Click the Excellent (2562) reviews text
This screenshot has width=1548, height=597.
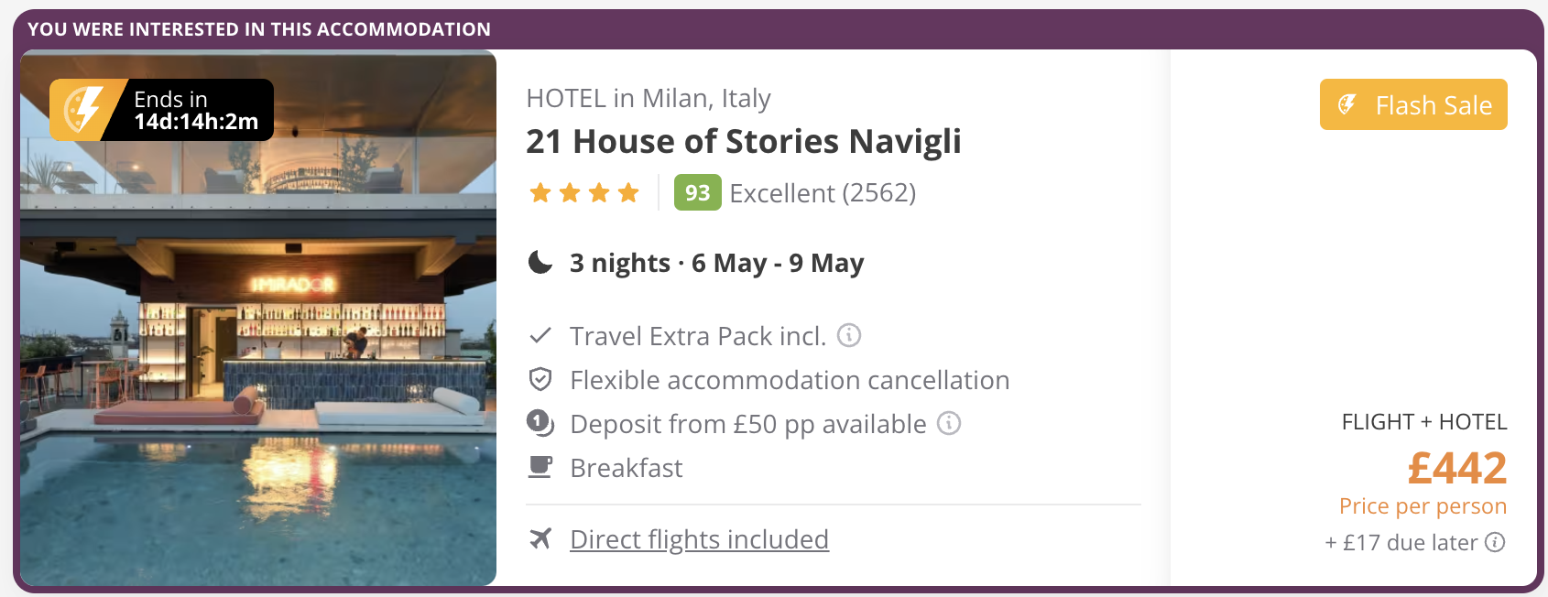pyautogui.click(x=823, y=193)
